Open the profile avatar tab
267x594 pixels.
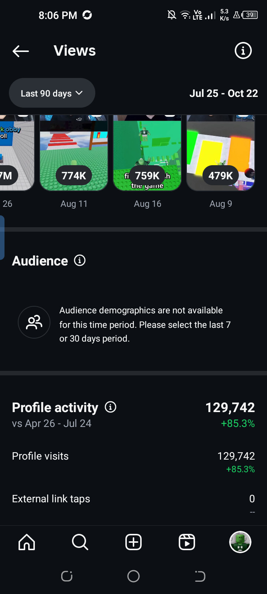pyautogui.click(x=240, y=542)
